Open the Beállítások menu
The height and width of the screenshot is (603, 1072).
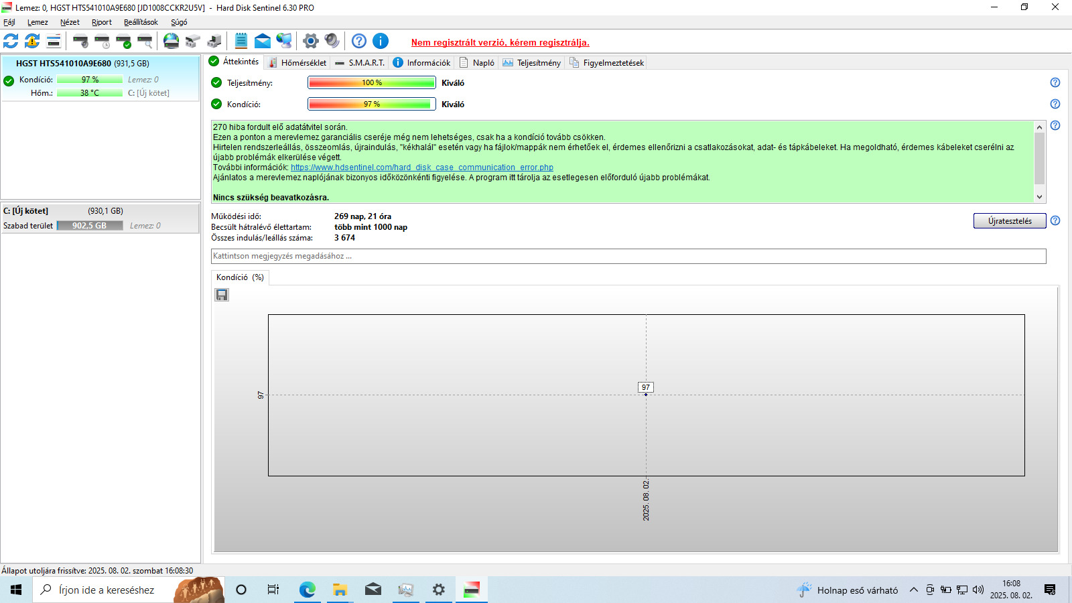(x=141, y=22)
